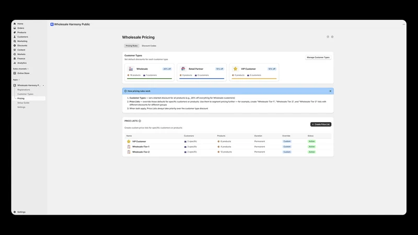Click the Manage Customer Types button
Screen dimensions: 418x235
tap(318, 57)
